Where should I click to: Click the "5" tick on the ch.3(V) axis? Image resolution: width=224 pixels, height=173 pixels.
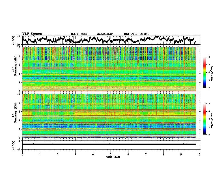20,141
